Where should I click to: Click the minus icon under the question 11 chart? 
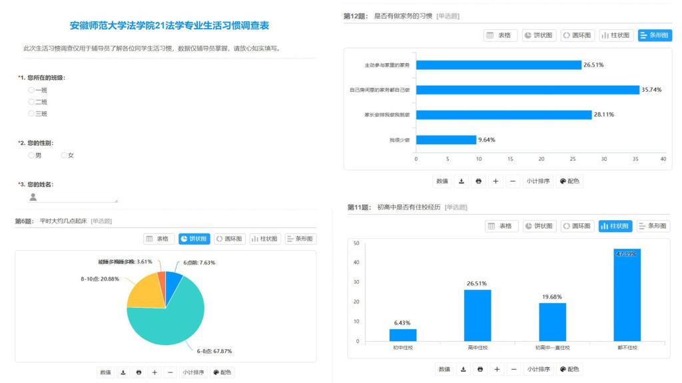(x=513, y=369)
